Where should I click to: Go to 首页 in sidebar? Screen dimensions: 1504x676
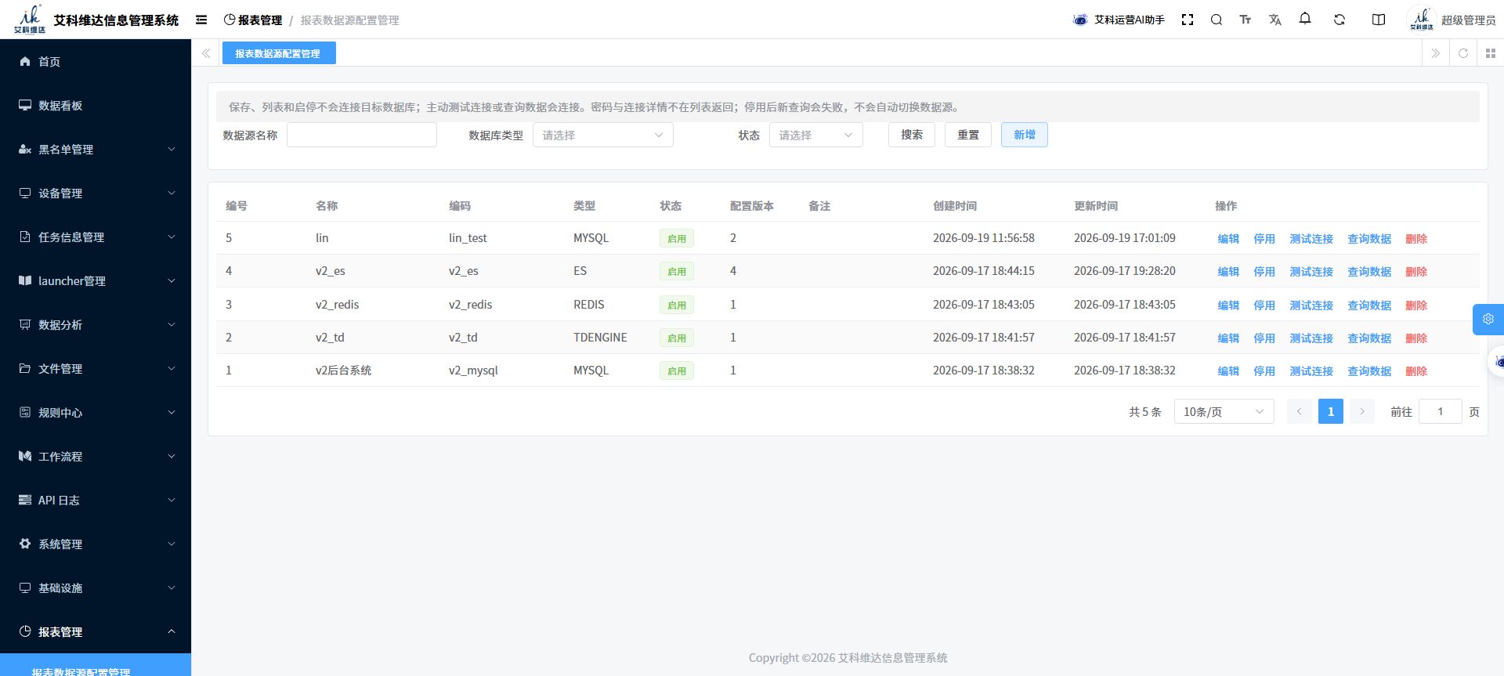click(x=96, y=61)
